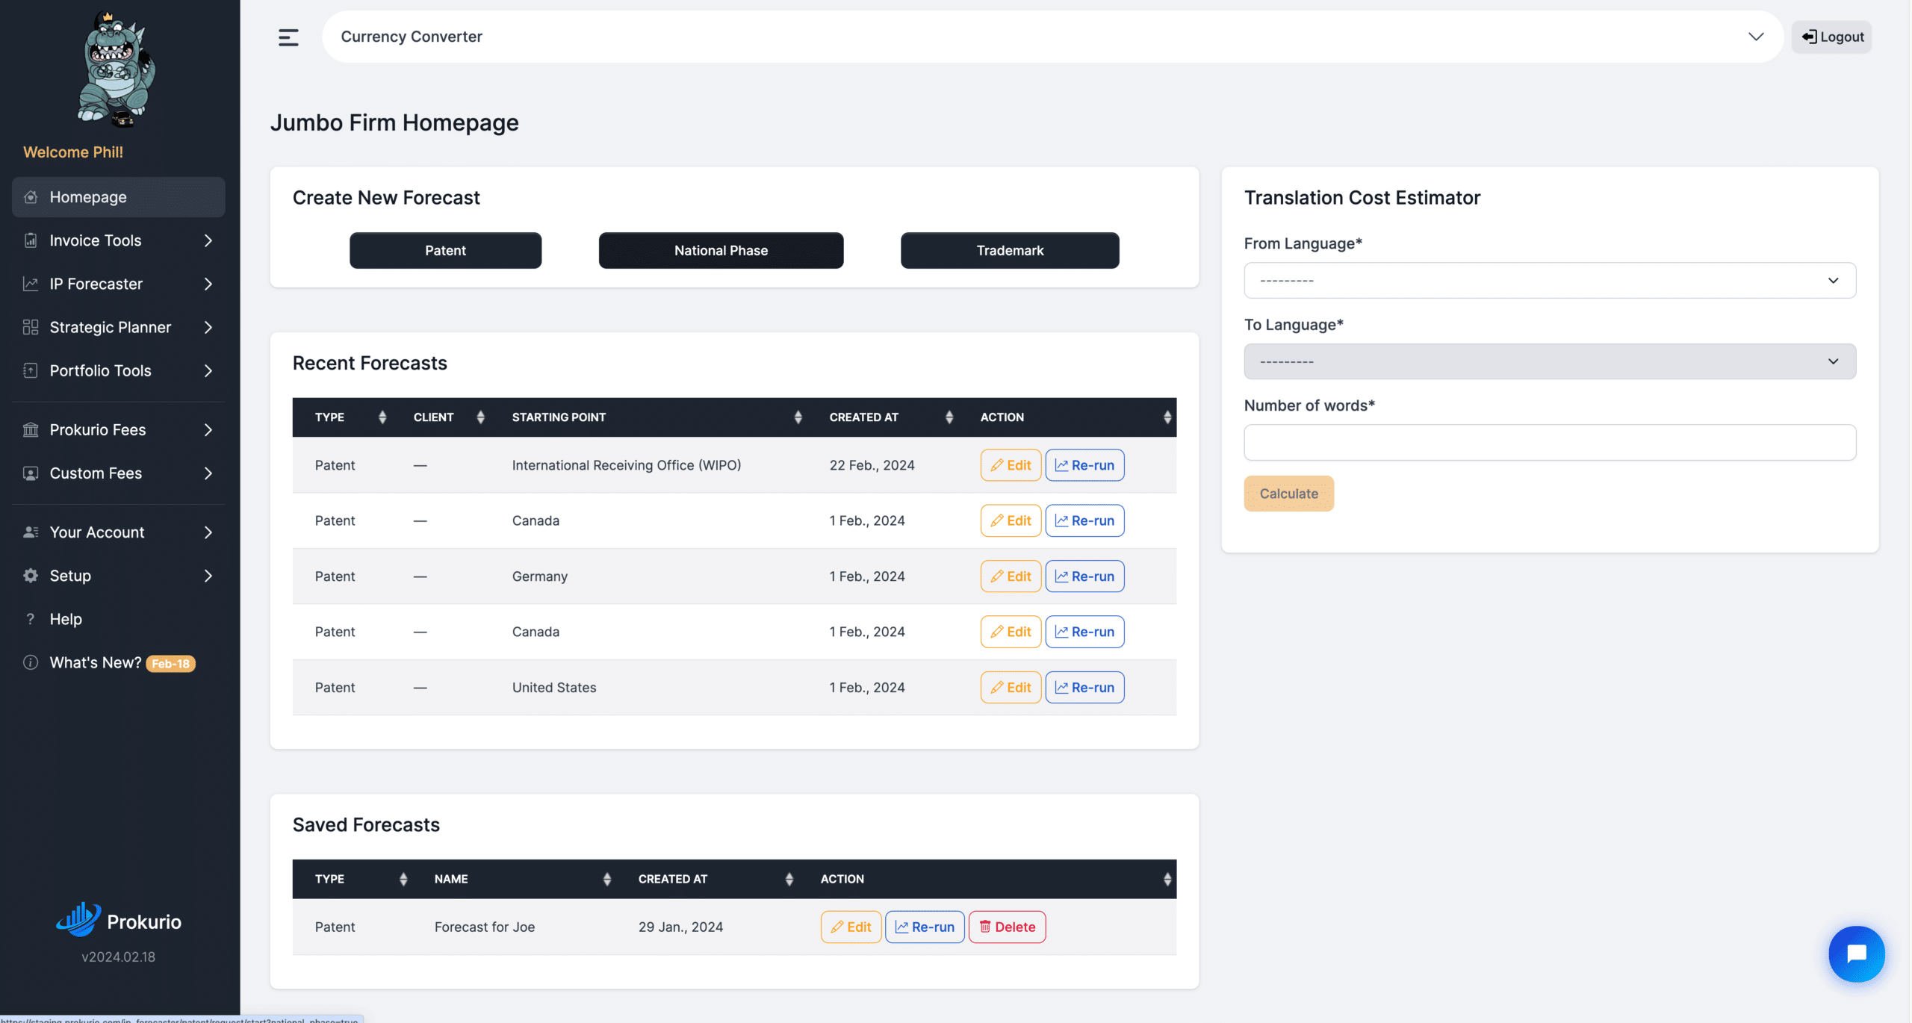Sort Recent Forecasts by Starting Point
Viewport: 1912px width, 1023px height.
[798, 417]
